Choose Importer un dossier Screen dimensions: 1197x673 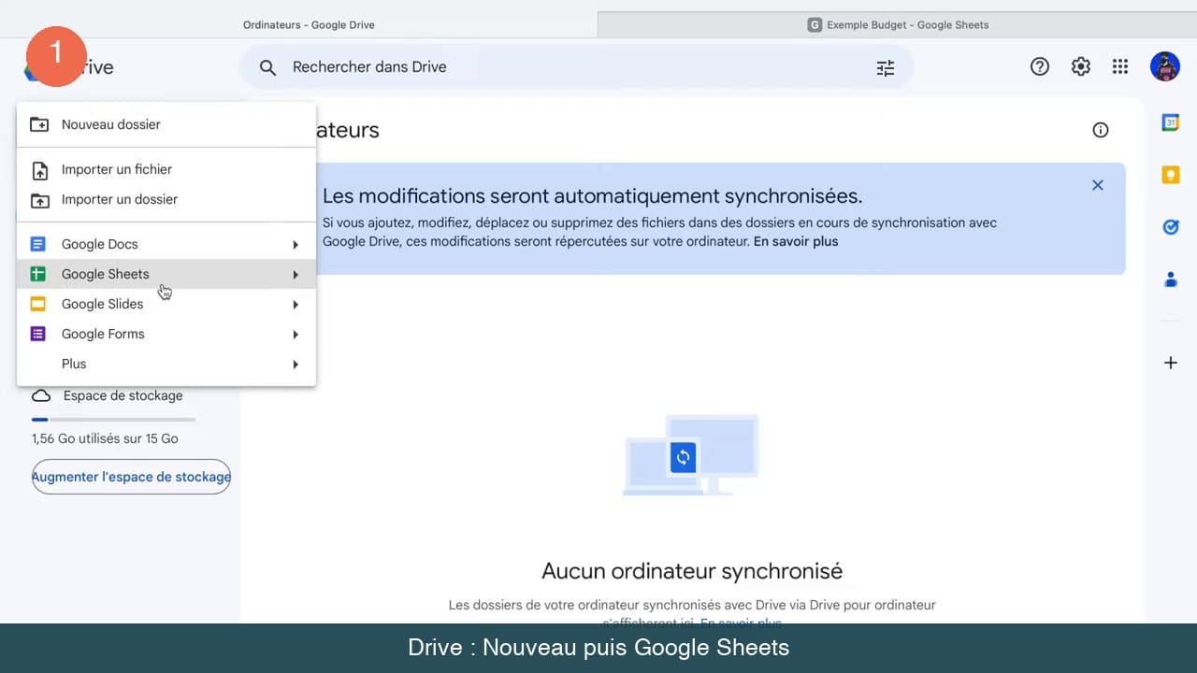pyautogui.click(x=166, y=199)
